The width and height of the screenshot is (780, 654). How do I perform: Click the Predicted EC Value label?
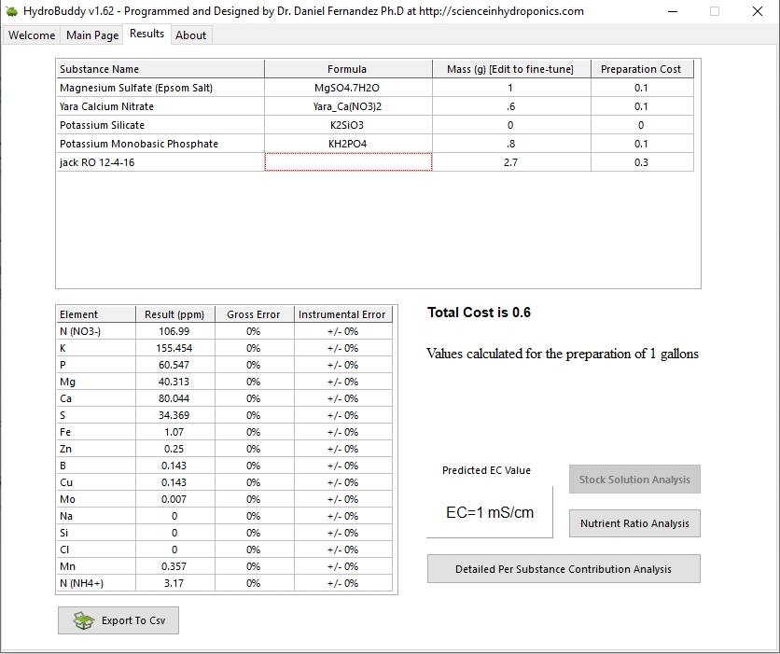[x=486, y=470]
